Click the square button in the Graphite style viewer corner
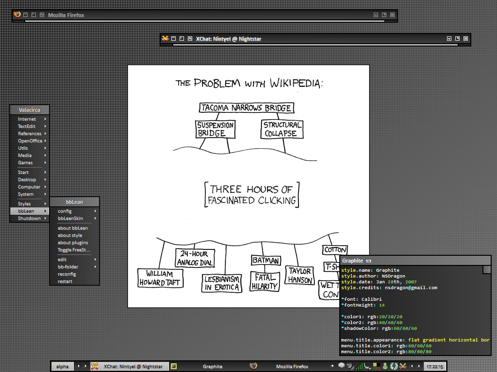The width and height of the screenshot is (497, 372). 487,269
